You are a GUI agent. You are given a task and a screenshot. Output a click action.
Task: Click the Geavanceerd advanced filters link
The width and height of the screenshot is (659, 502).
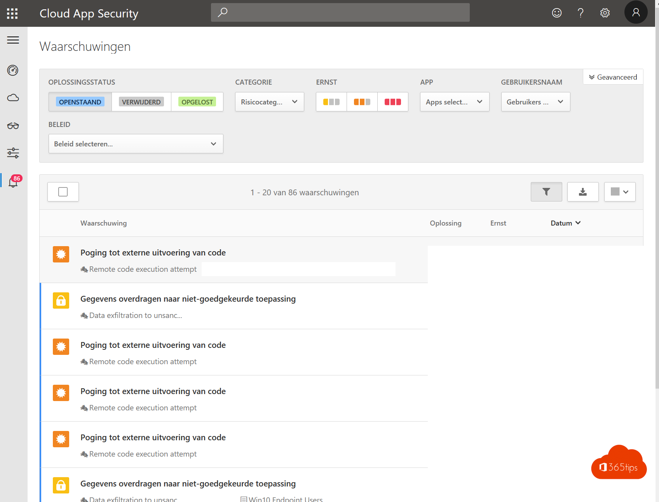pyautogui.click(x=613, y=77)
